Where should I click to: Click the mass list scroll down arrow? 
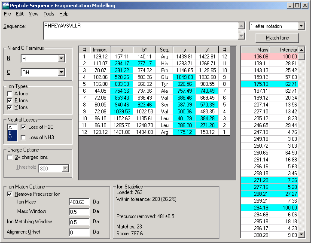click(302, 234)
